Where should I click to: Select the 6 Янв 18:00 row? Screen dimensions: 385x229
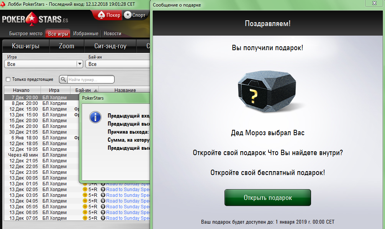coord(42,138)
